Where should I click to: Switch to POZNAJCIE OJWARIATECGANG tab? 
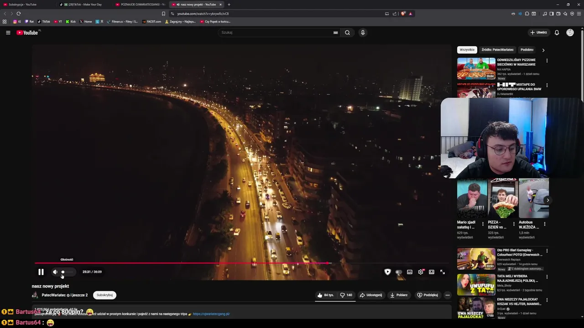141,5
